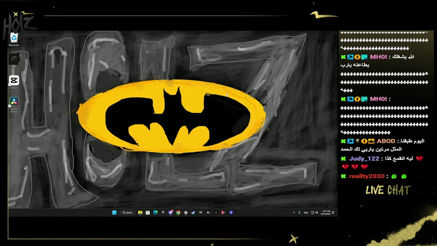The height and width of the screenshot is (246, 437).
Task: Open Microsoft Store from the taskbar
Action: (x=148, y=213)
